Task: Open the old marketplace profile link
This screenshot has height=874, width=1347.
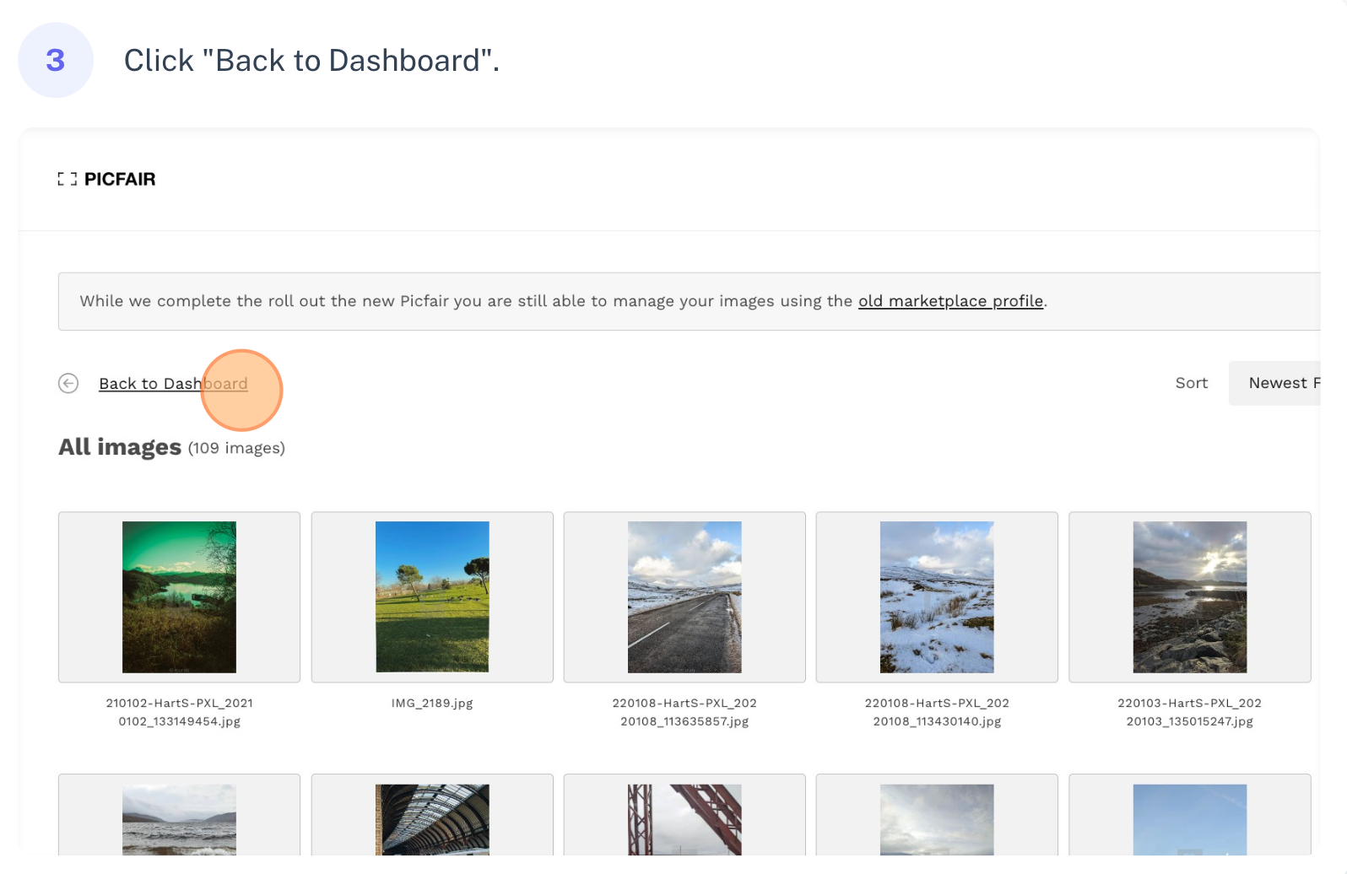Action: pyautogui.click(x=950, y=301)
